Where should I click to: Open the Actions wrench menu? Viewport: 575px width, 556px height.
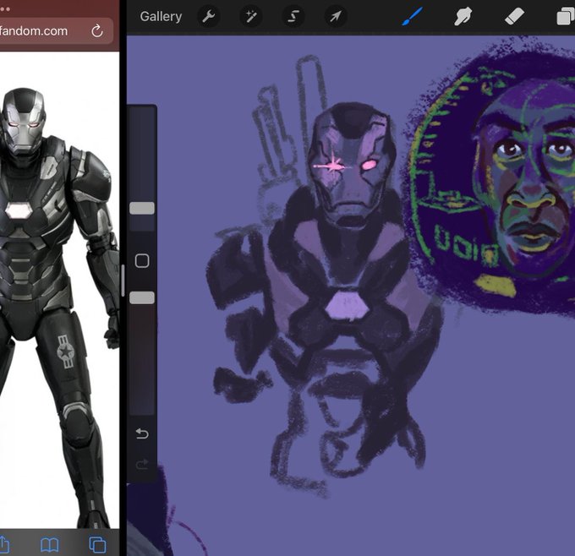[209, 17]
